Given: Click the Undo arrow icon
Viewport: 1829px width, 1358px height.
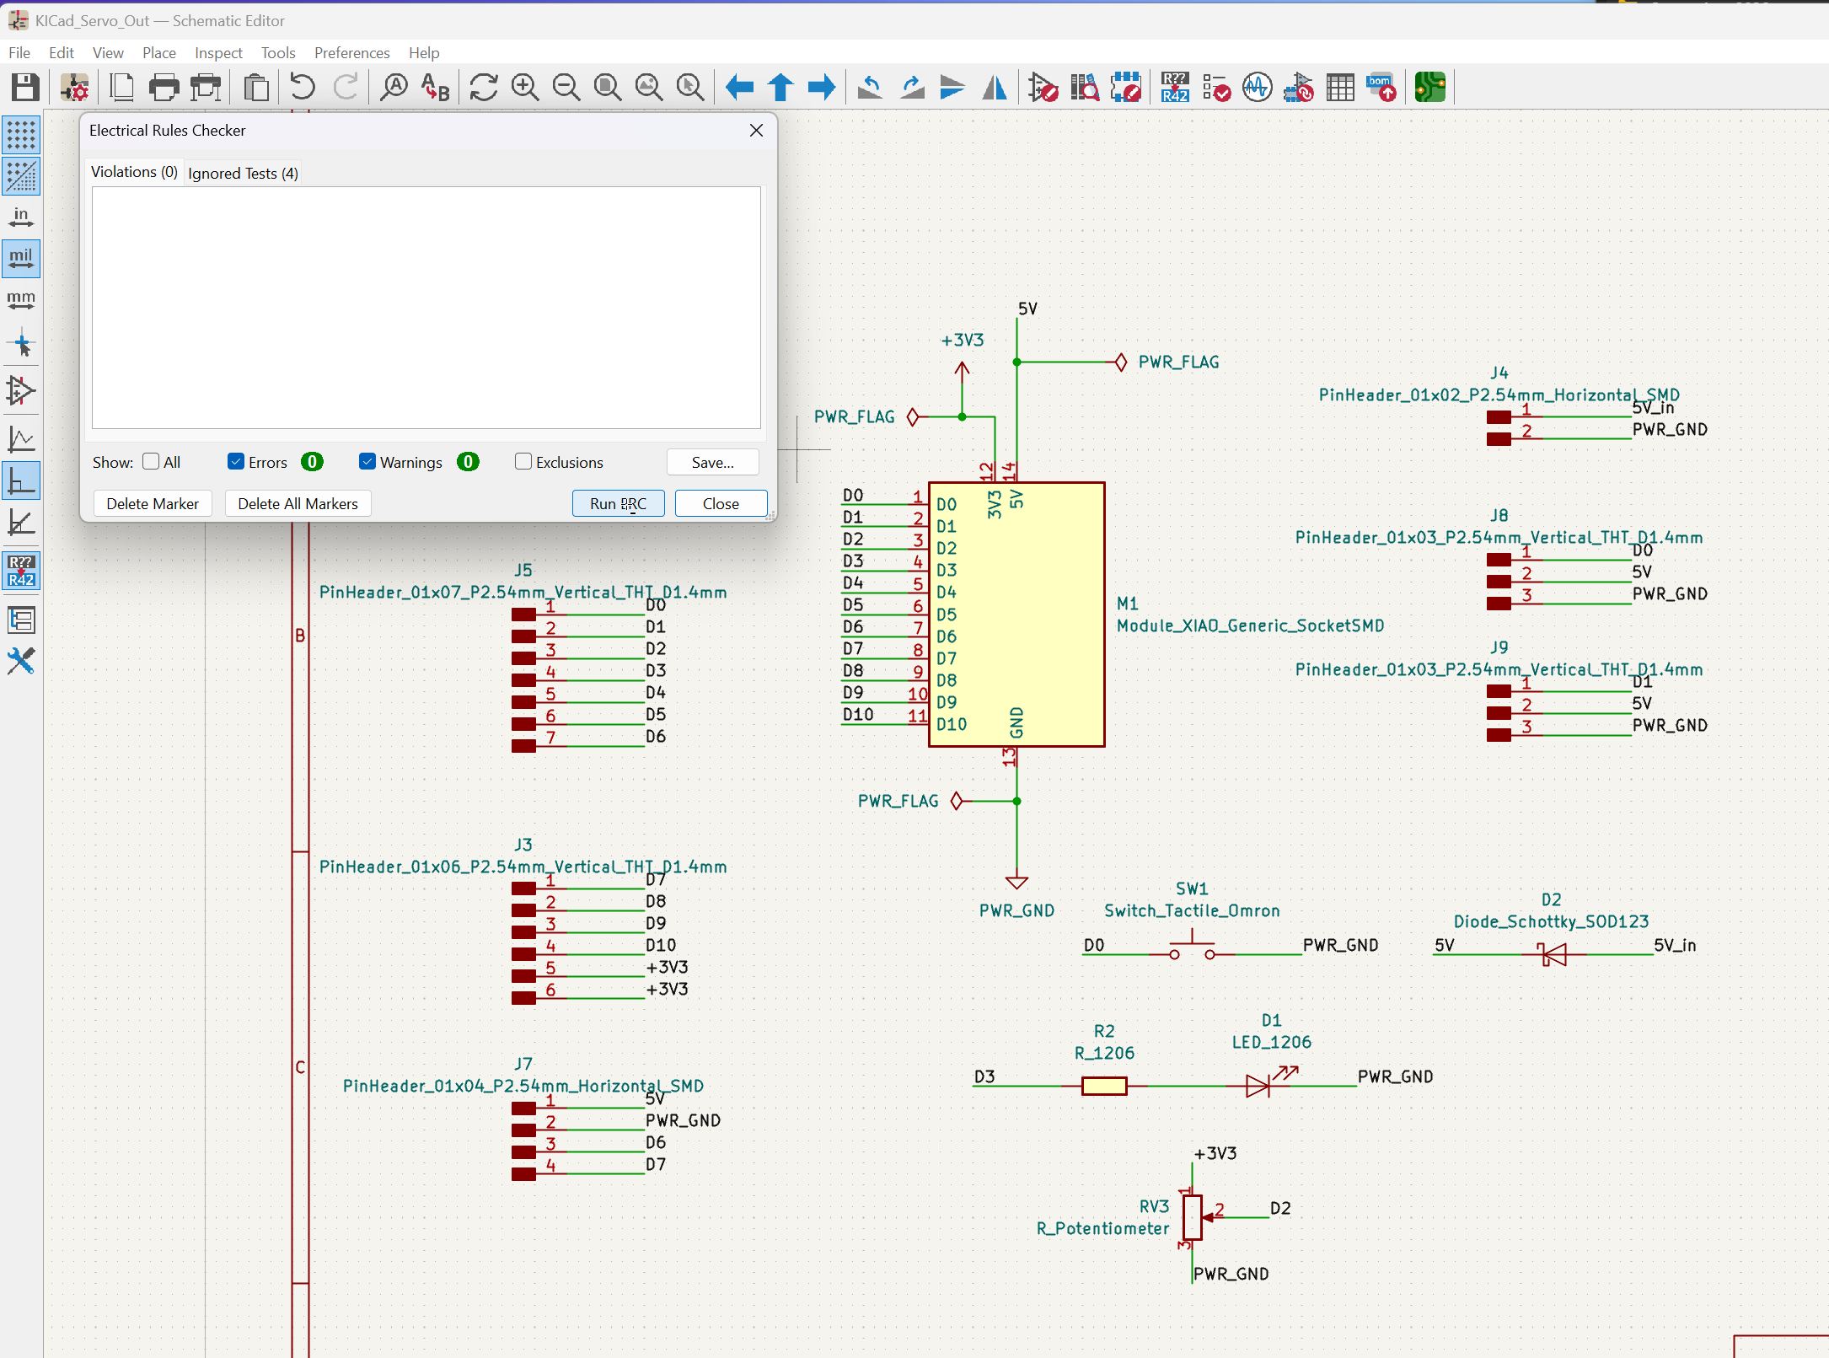Looking at the screenshot, I should 302,88.
